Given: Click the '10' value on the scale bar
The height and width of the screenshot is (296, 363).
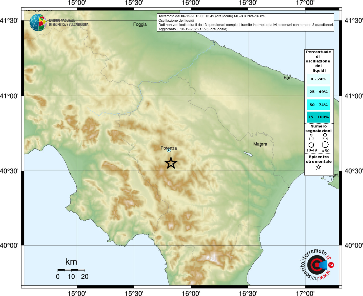Looking at the screenshot, I should 71,276.
